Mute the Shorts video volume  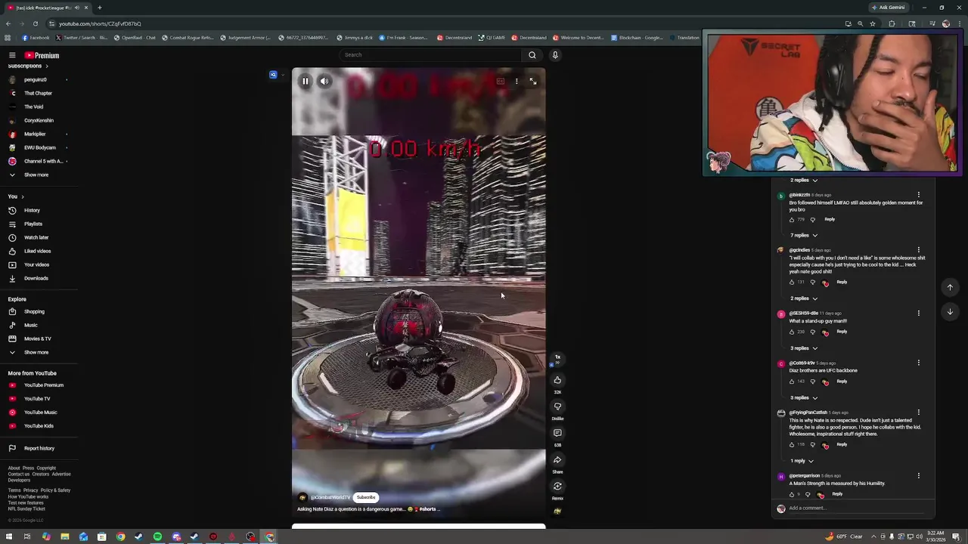click(x=324, y=81)
